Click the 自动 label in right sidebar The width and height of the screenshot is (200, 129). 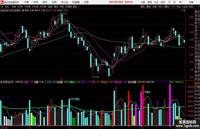(x=197, y=83)
